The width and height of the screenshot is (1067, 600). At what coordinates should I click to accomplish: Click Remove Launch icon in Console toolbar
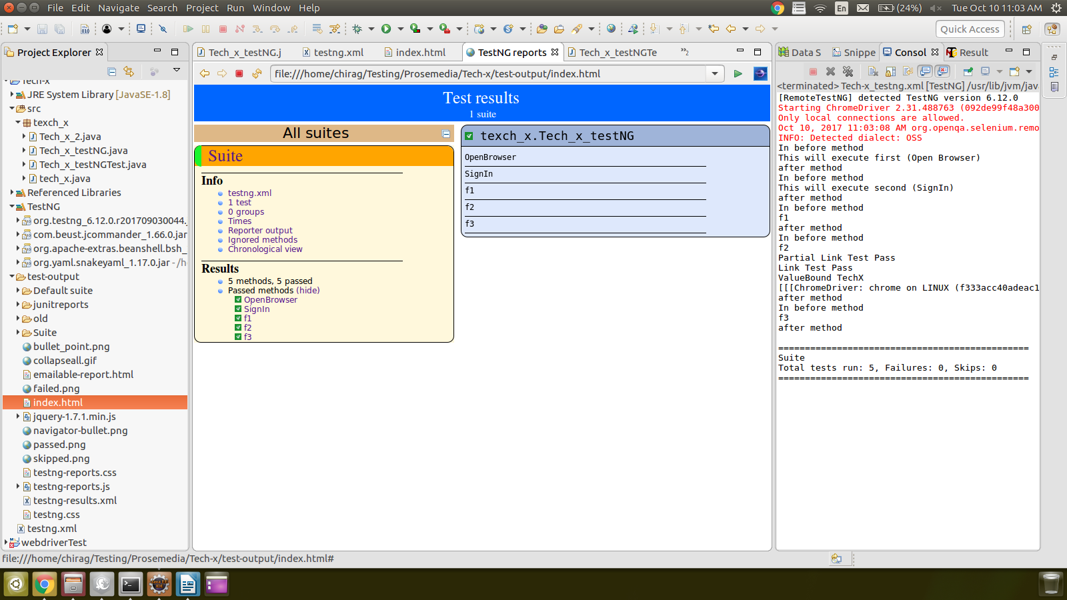830,71
